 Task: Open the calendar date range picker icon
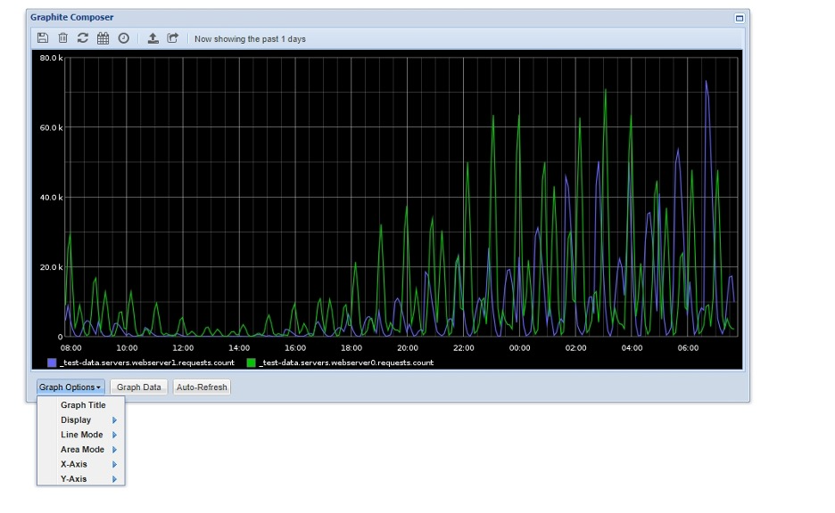103,38
